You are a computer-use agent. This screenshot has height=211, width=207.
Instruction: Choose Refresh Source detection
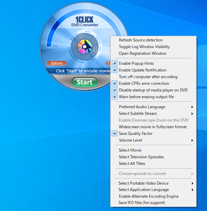tap(153, 40)
